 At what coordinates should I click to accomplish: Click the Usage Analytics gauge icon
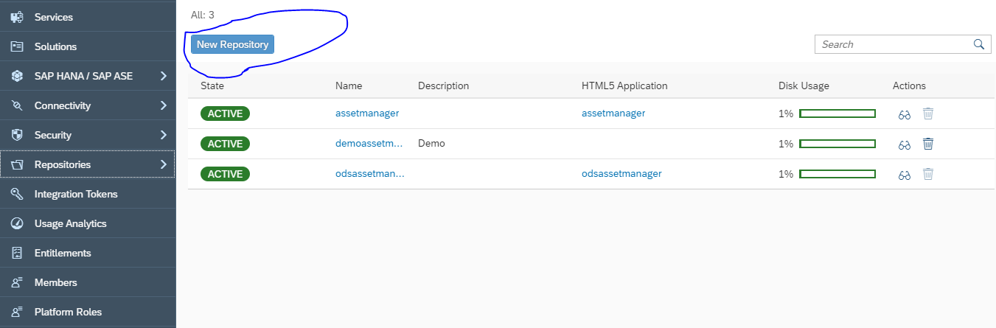click(x=17, y=223)
